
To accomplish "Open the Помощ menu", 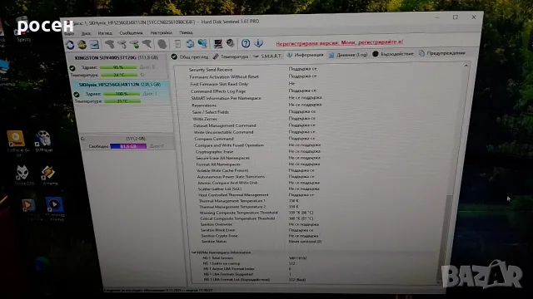I will point(186,32).
